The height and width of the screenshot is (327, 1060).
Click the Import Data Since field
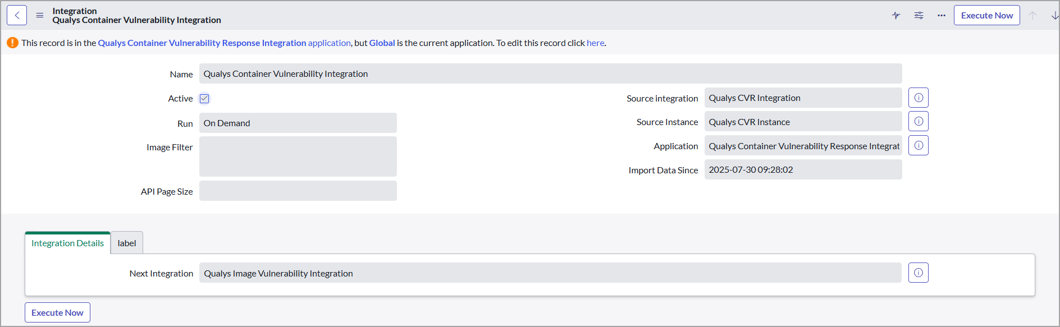pyautogui.click(x=803, y=169)
